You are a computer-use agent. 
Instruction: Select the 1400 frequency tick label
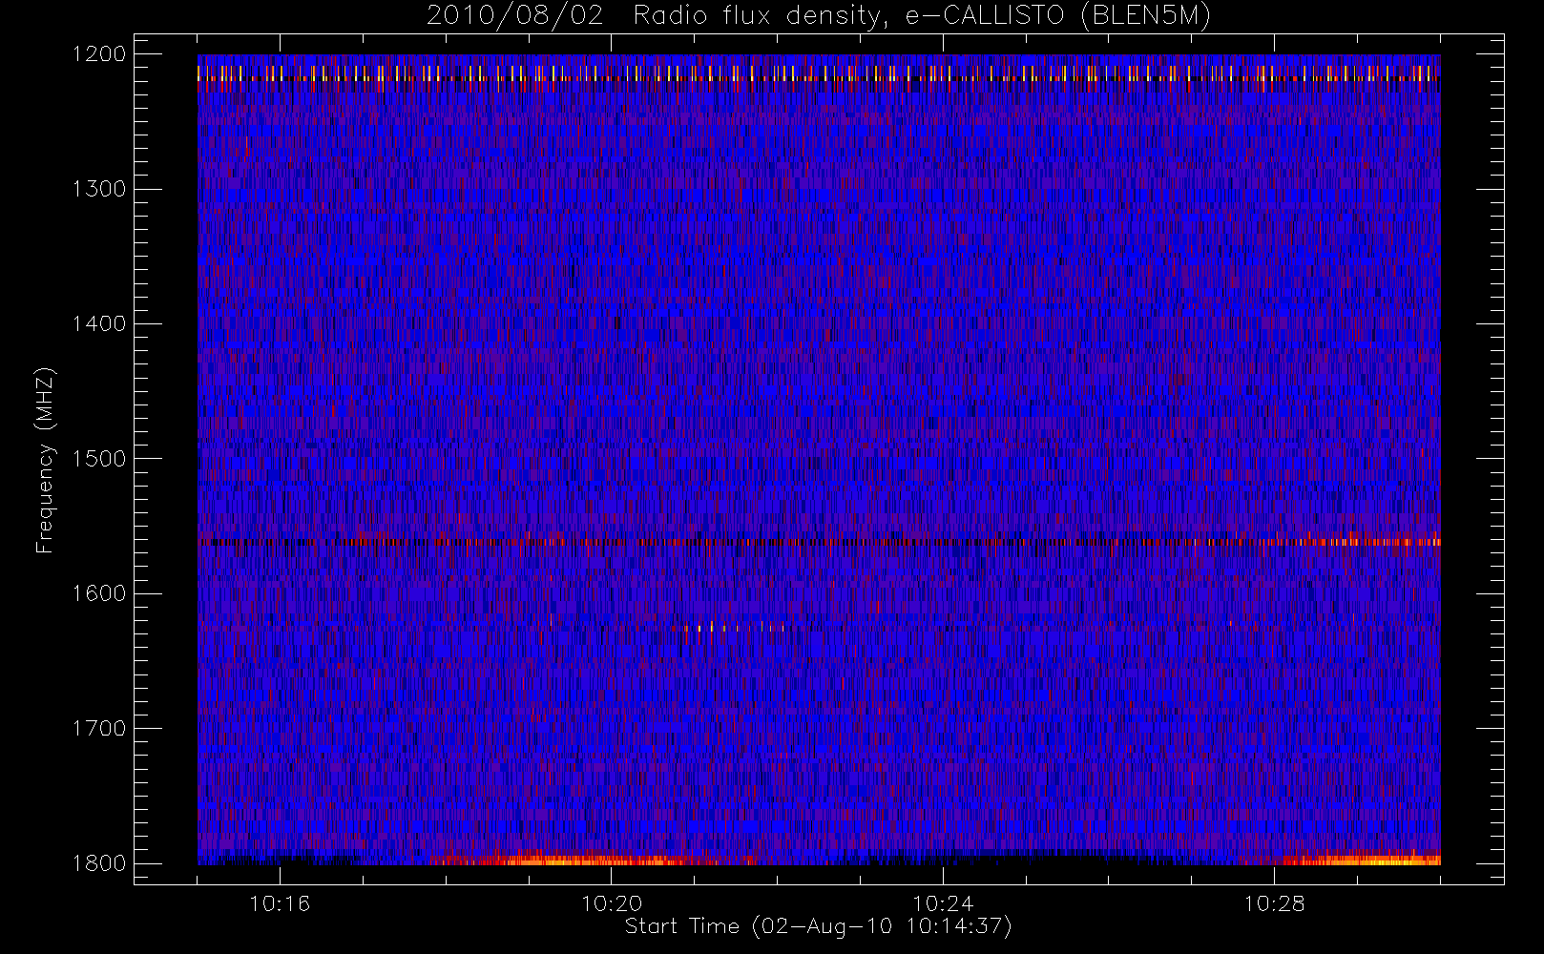pyautogui.click(x=99, y=323)
